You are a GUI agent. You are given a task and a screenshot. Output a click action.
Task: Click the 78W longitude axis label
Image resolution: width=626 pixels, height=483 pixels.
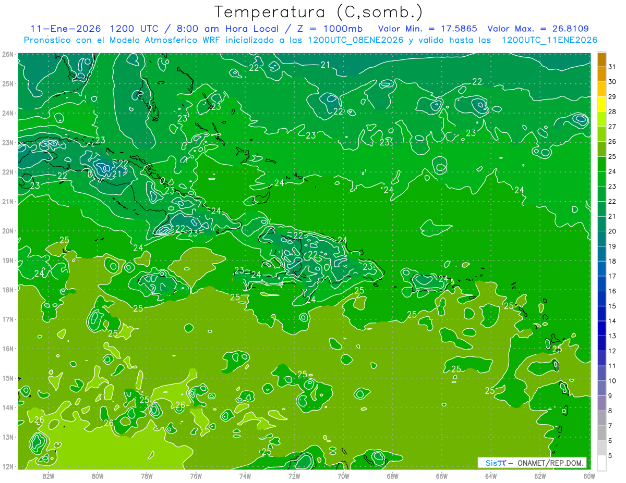pos(147,476)
